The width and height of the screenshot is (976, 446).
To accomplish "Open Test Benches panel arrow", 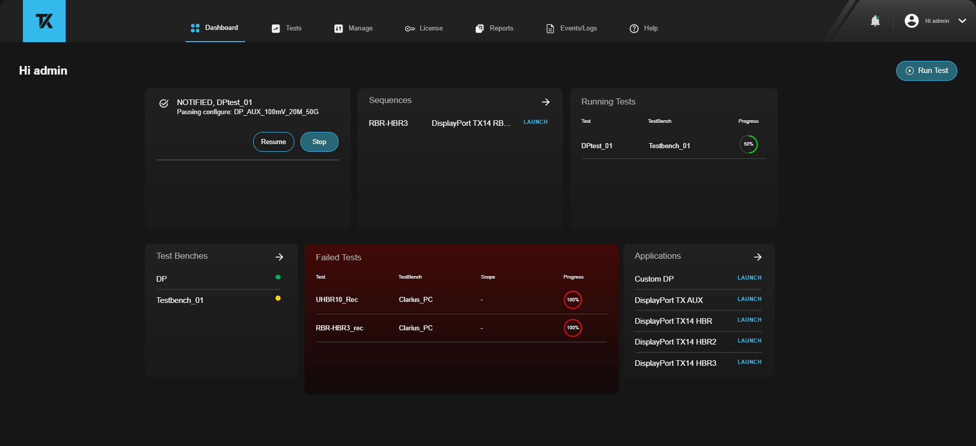I will (279, 257).
